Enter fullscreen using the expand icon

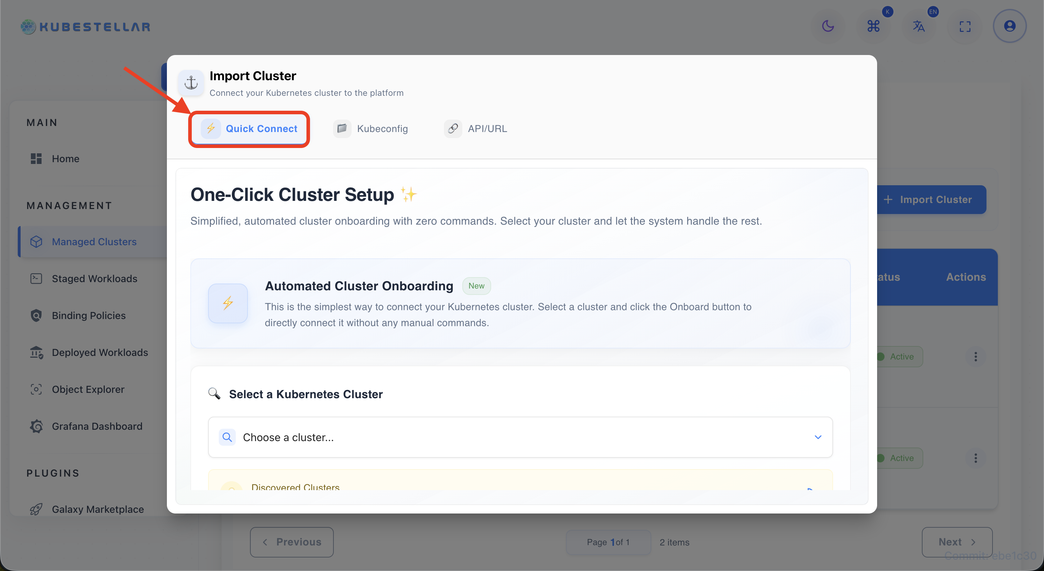pos(965,26)
